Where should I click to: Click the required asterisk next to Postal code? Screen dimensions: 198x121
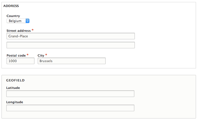pyautogui.click(x=28, y=55)
